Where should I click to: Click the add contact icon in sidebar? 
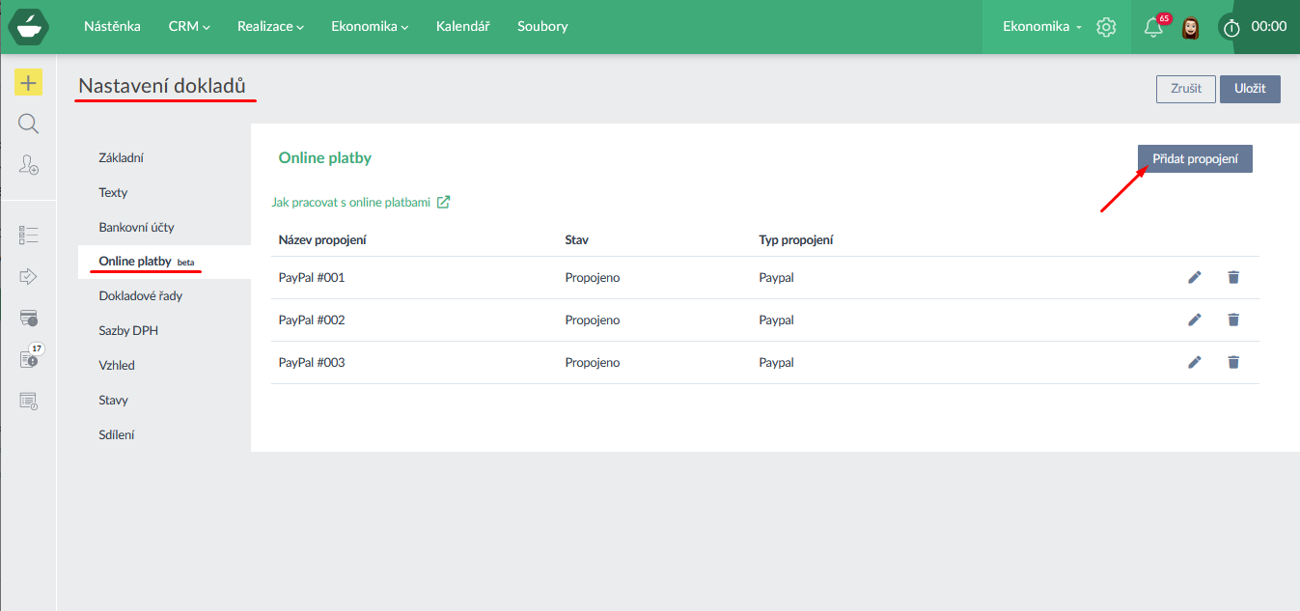tap(28, 165)
